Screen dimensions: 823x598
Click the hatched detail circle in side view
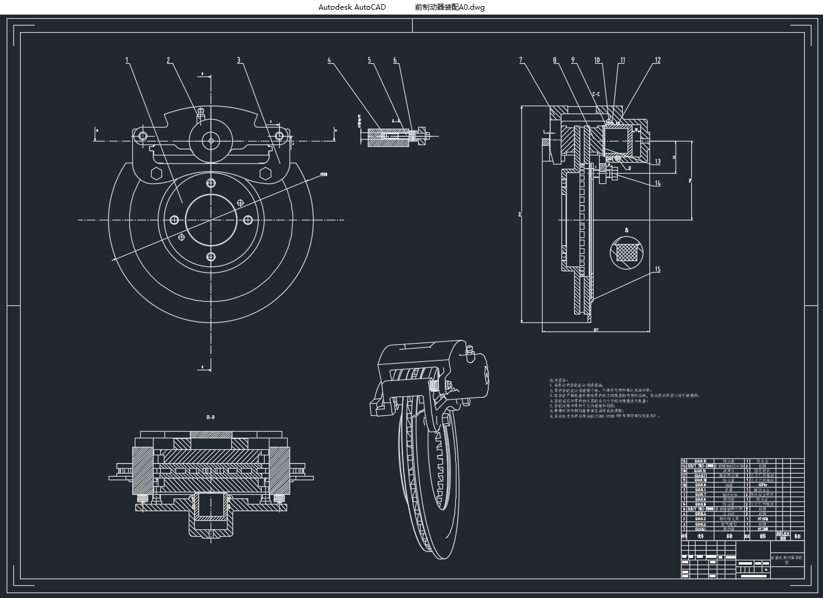[x=627, y=252]
